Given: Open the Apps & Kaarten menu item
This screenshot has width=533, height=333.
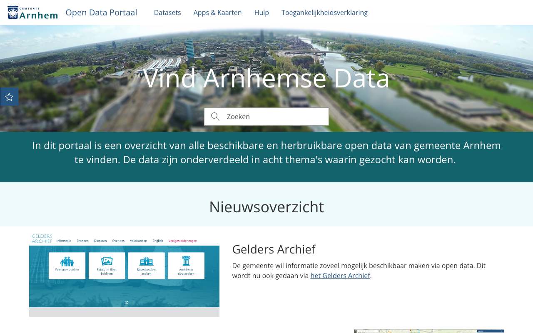Looking at the screenshot, I should point(218,12).
